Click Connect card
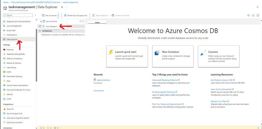This screenshot has height=129, width=262. point(219,56)
